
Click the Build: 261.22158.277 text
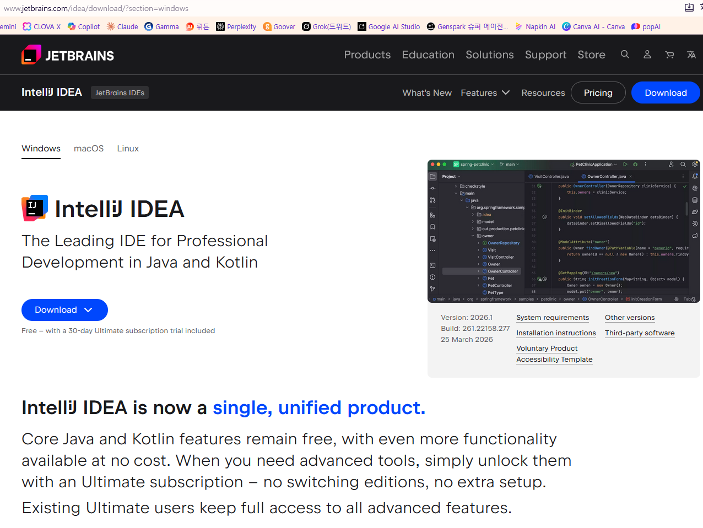[475, 329]
